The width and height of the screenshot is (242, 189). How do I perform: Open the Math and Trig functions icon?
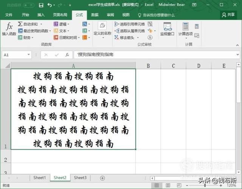[x=85, y=31]
